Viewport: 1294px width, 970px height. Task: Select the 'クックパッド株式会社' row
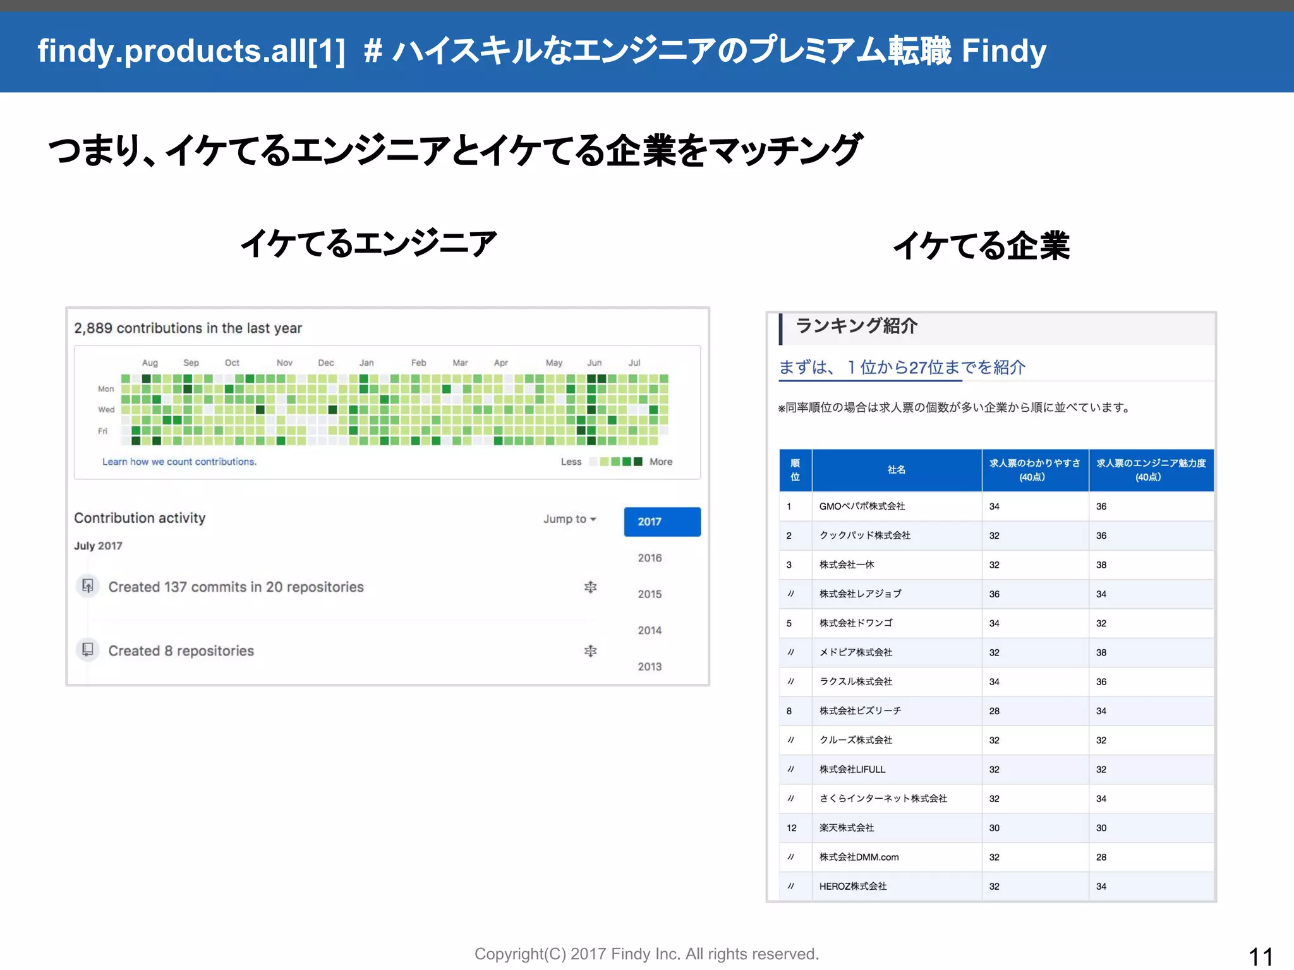(x=996, y=536)
